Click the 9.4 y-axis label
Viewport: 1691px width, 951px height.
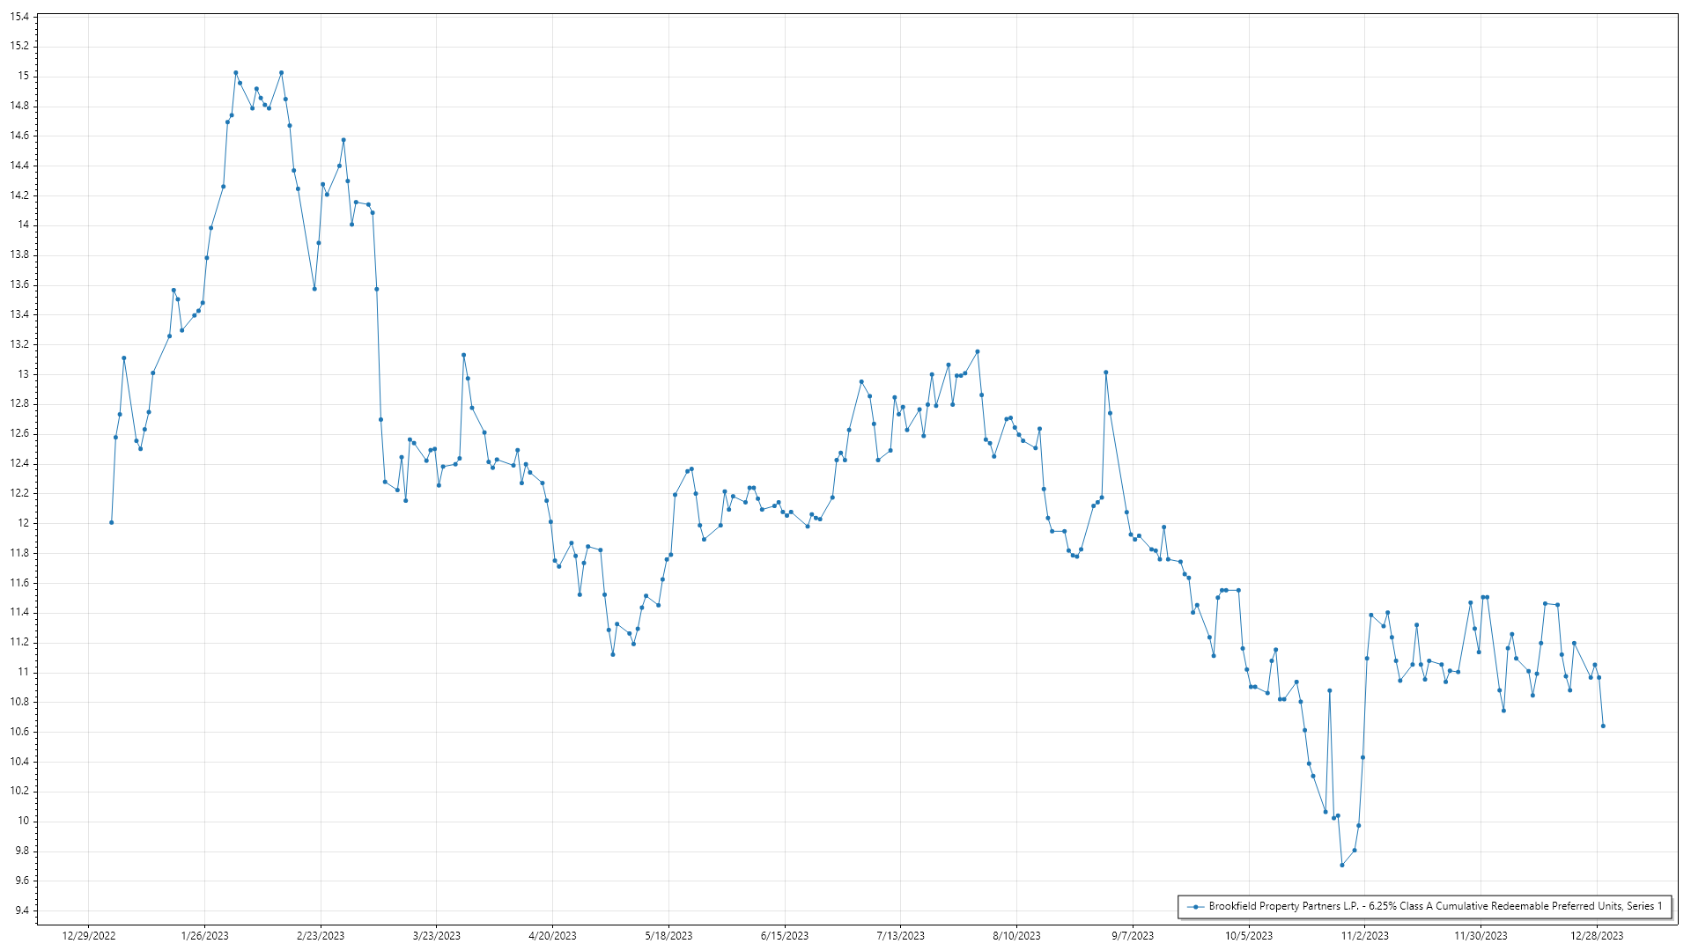pyautogui.click(x=21, y=910)
